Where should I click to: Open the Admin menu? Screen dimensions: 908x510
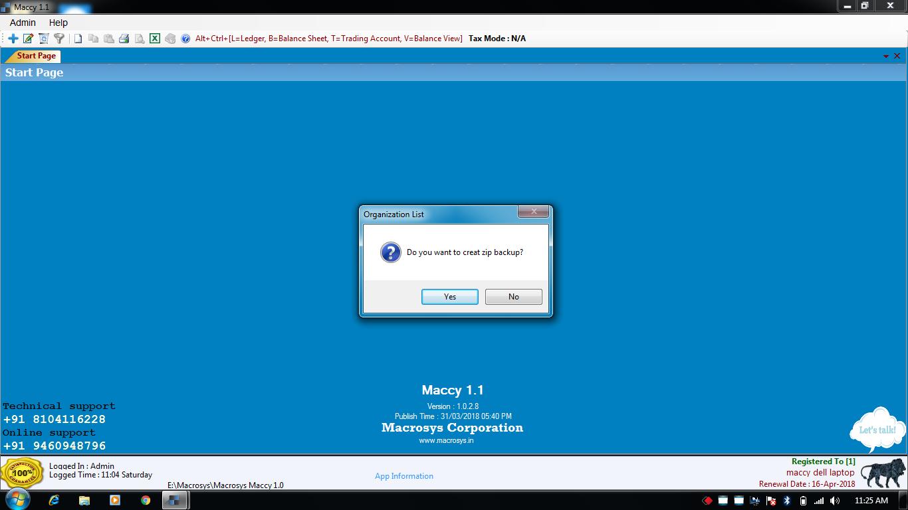[23, 23]
